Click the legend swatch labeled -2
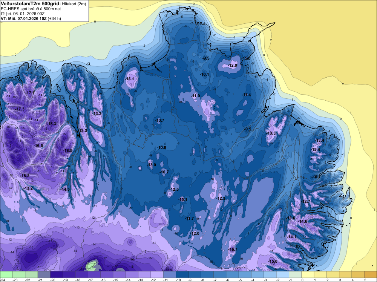The image size is (377, 282). (282, 274)
